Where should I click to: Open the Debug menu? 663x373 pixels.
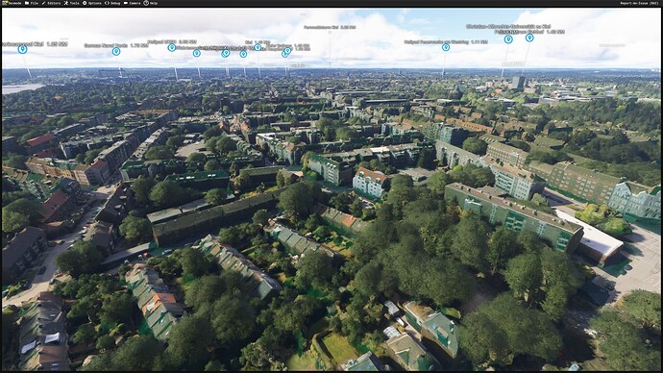pyautogui.click(x=112, y=3)
